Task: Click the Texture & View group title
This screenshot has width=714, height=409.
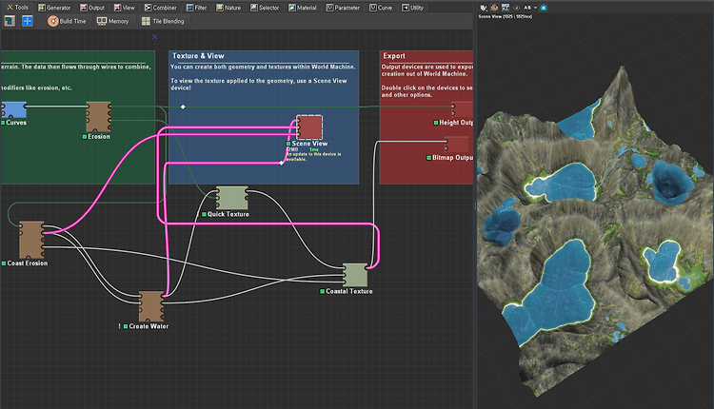Action: 198,56
